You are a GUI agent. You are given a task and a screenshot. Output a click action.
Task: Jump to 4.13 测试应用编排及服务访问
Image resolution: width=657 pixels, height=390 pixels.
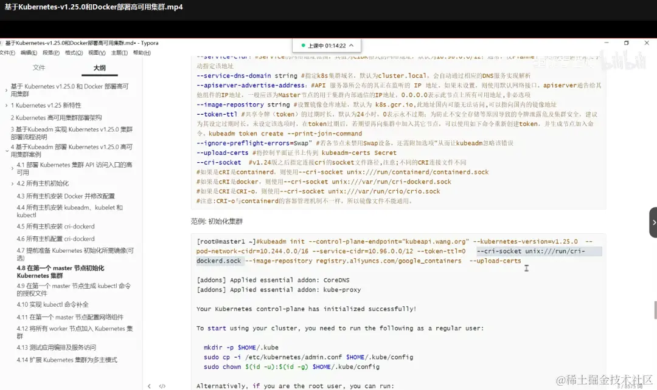pos(57,347)
